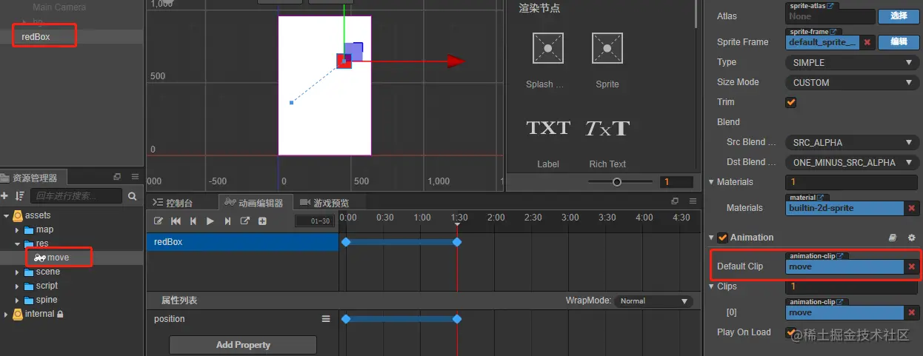The image size is (923, 356).
Task: Adjust the node library zoom slider
Action: [617, 182]
